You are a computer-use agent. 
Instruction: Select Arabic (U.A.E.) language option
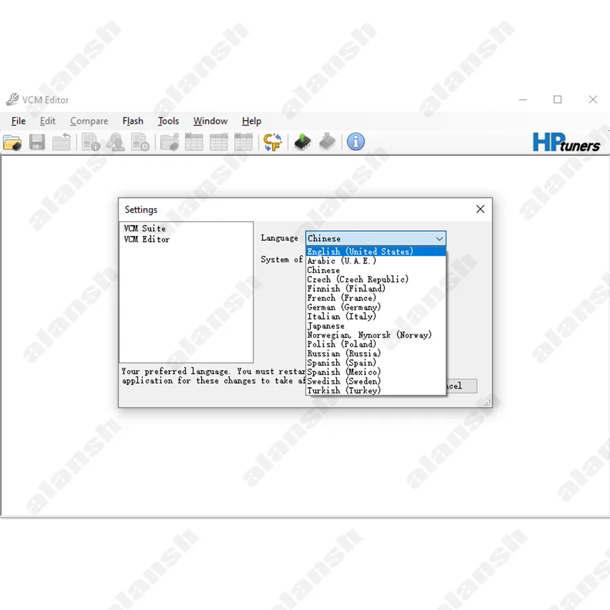(x=375, y=261)
